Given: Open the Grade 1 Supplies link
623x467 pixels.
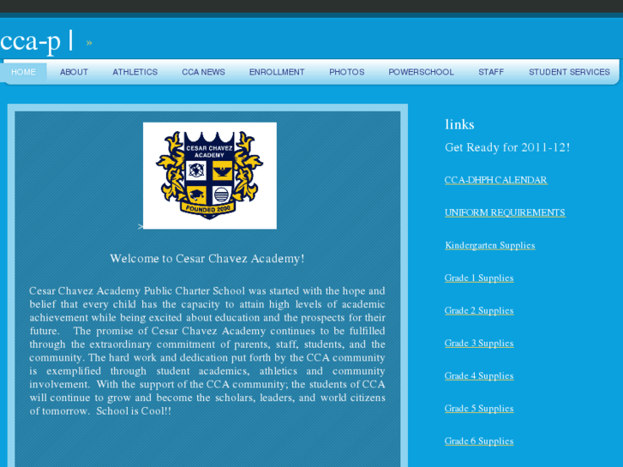Looking at the screenshot, I should coord(479,278).
